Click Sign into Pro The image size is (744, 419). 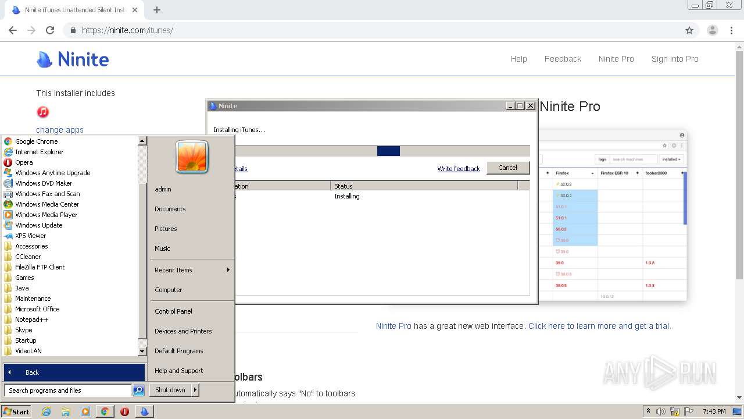pos(675,59)
